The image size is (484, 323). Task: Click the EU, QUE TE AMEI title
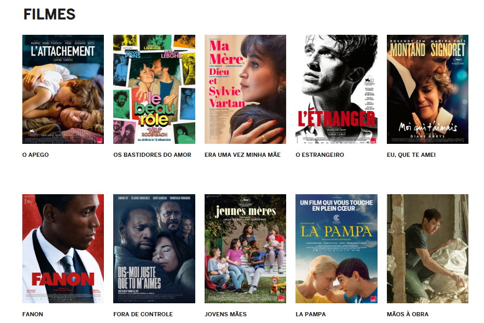(411, 155)
